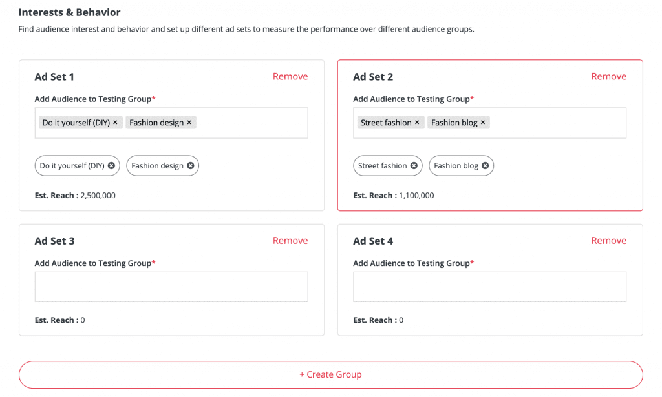662x397 pixels.
Task: Click circled x on Do it yourself pill
Action: click(x=111, y=166)
